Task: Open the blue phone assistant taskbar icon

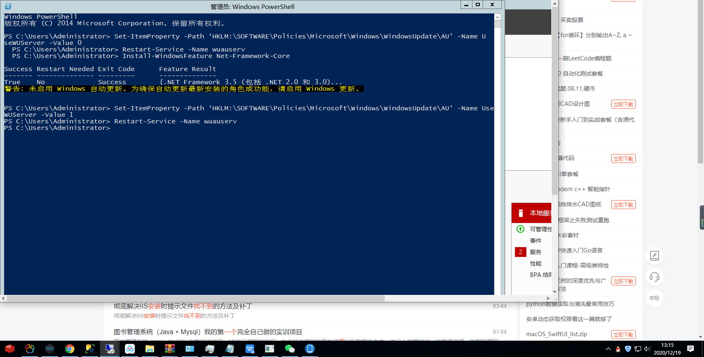Action: (x=310, y=349)
